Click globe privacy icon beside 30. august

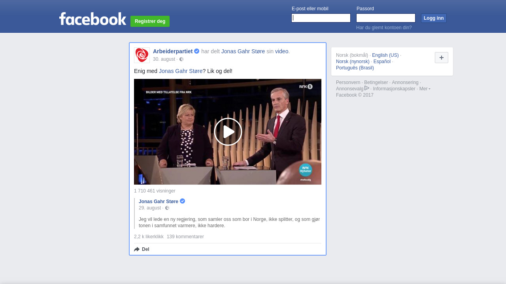181,59
